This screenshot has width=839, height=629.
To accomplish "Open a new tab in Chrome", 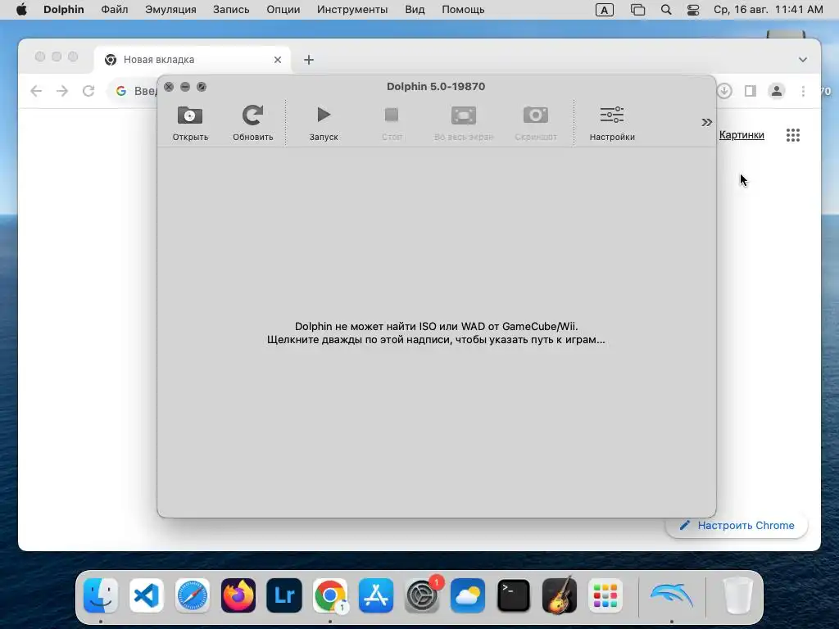I will tap(309, 60).
